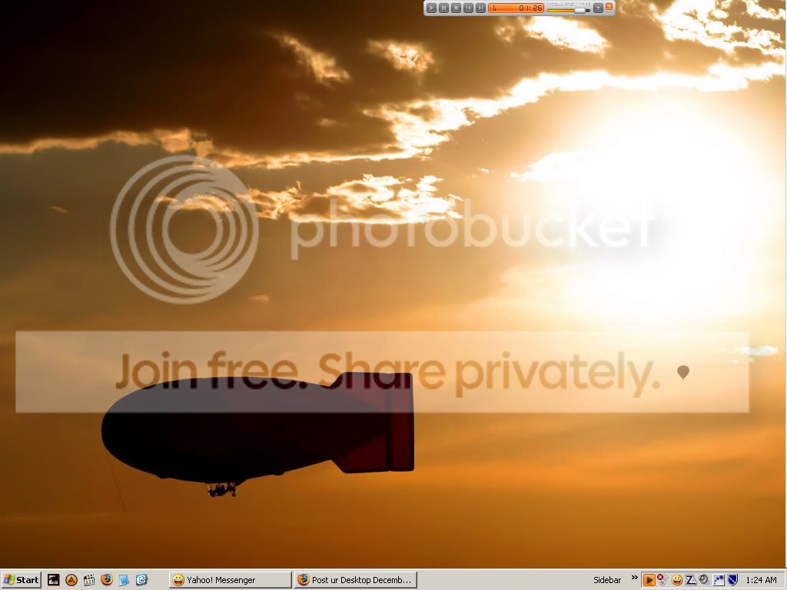Launch Media Player Classic from quick launch
This screenshot has width=787, height=590.
pos(89,580)
